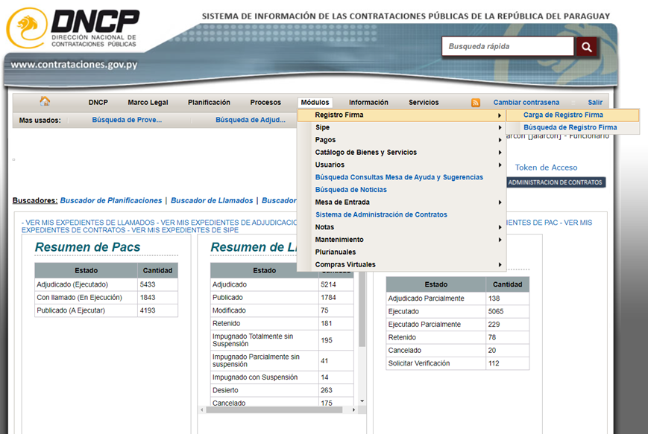Click the Llamados table scroll-down arrow
This screenshot has height=434, width=648.
click(x=362, y=401)
